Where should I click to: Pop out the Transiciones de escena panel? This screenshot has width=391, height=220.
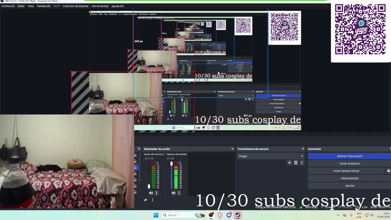coord(303,149)
